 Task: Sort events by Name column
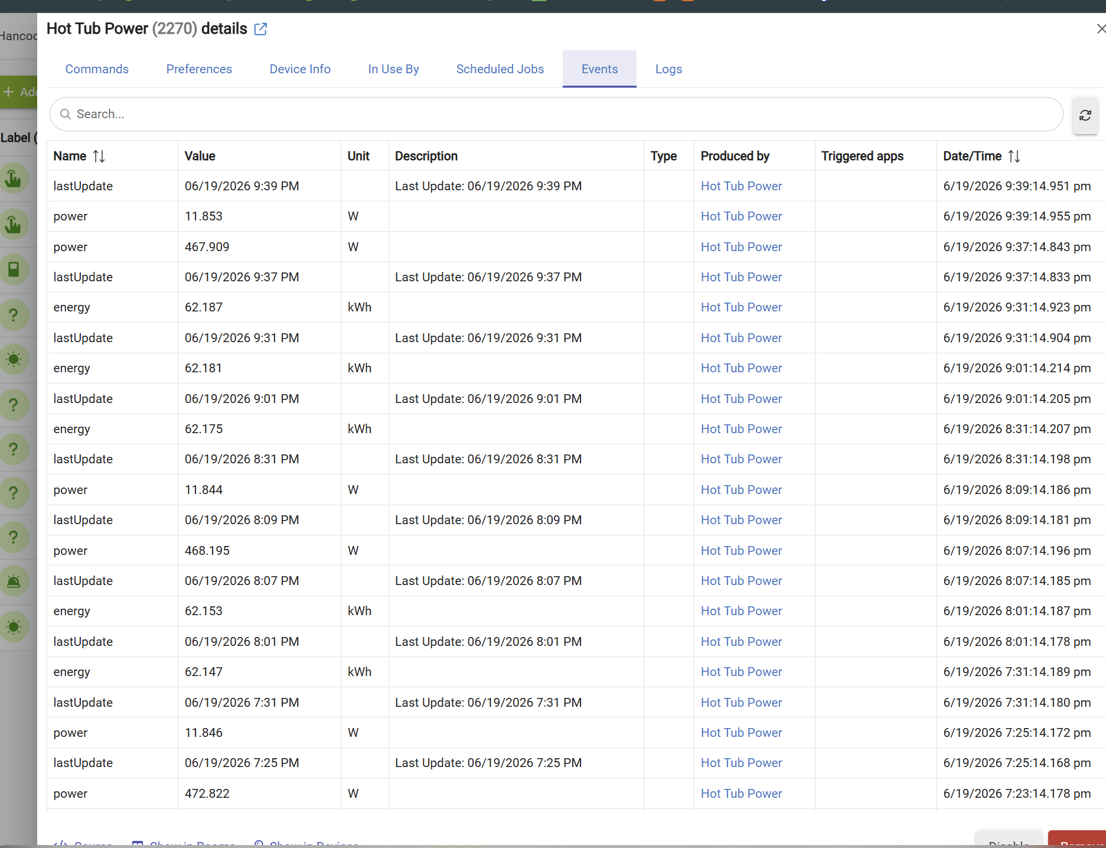tap(99, 156)
